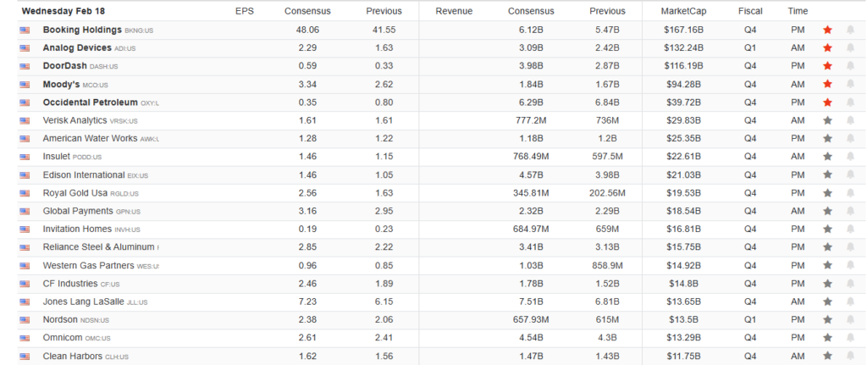Click the alert bell for CF Industries

point(850,283)
